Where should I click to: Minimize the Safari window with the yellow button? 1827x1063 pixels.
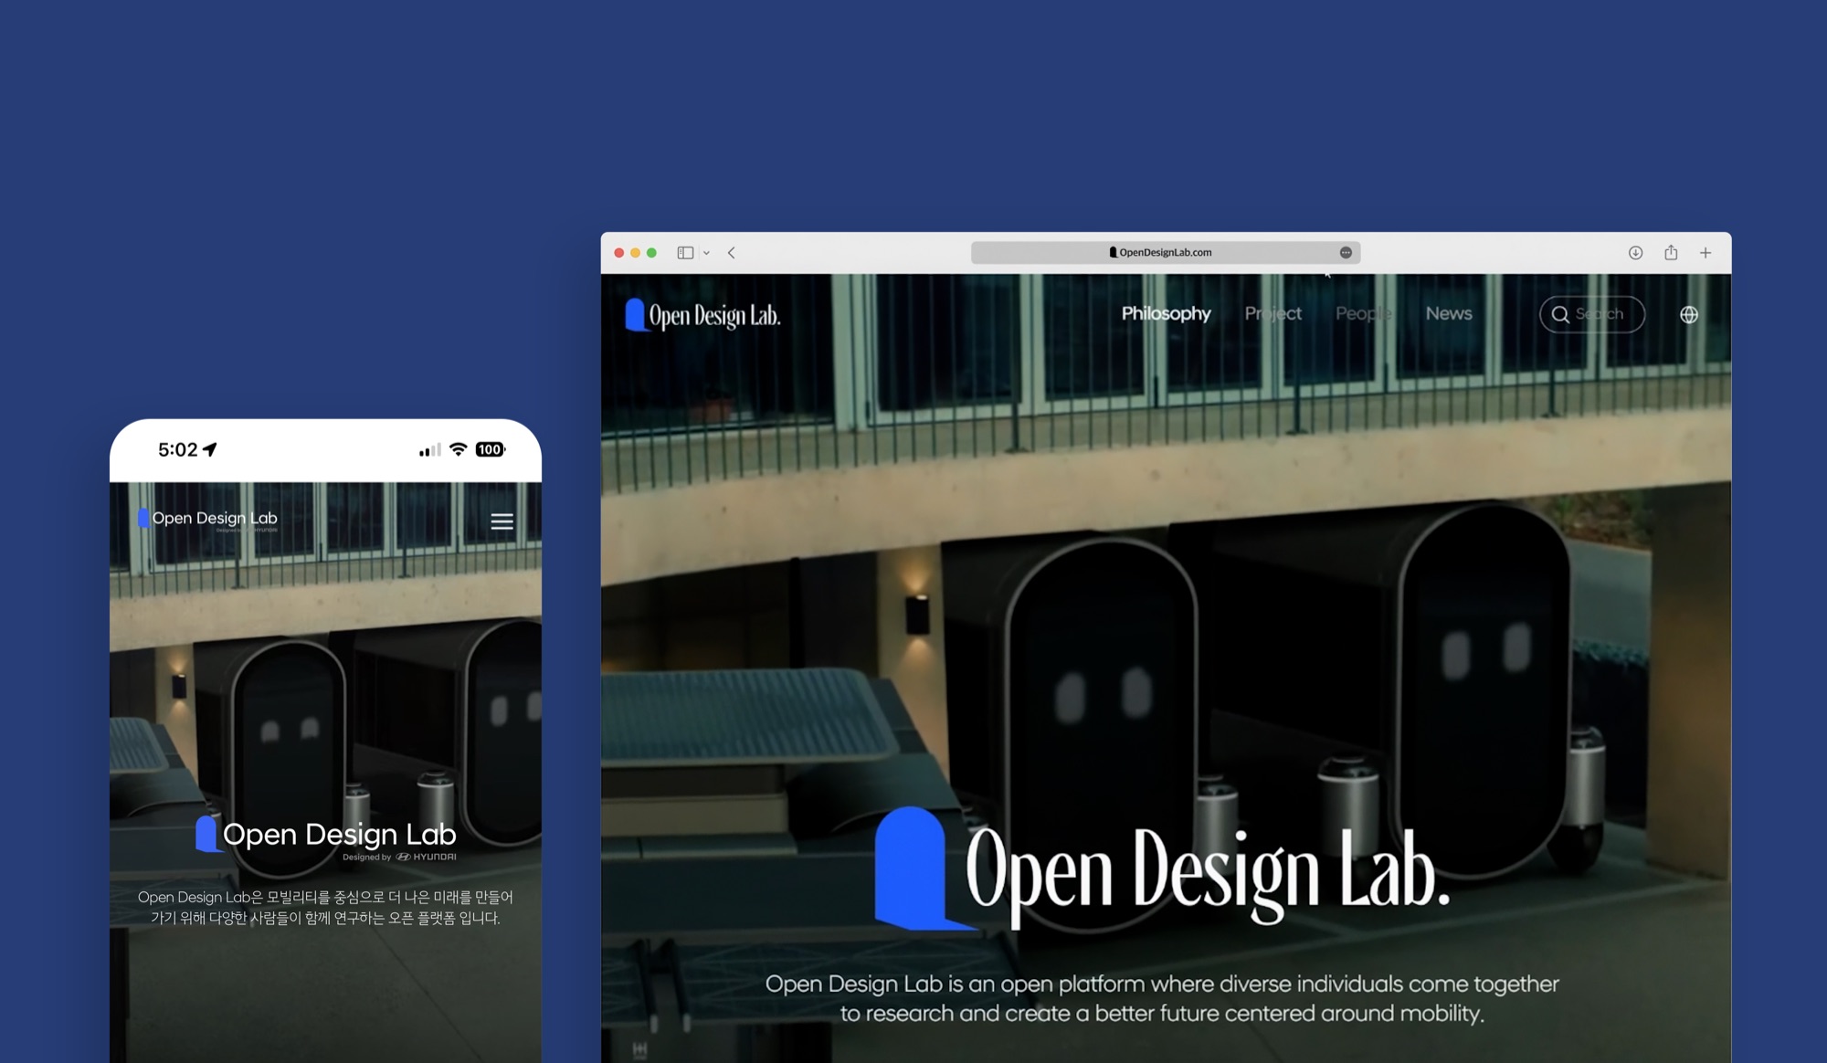click(635, 253)
